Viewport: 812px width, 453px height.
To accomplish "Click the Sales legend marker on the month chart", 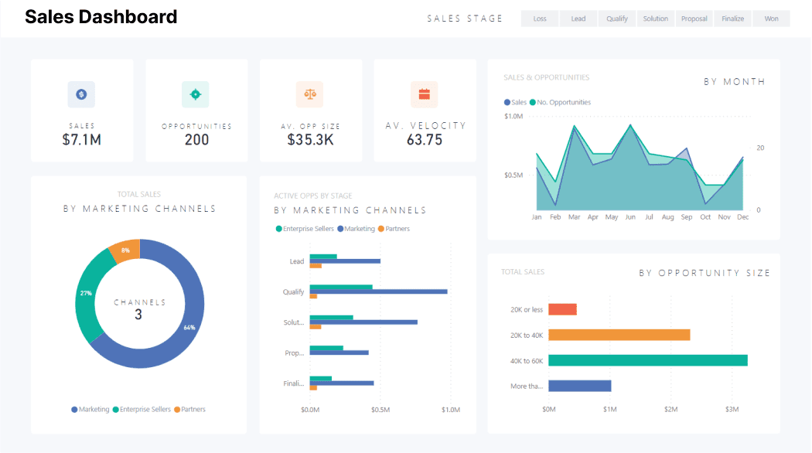I will (505, 102).
